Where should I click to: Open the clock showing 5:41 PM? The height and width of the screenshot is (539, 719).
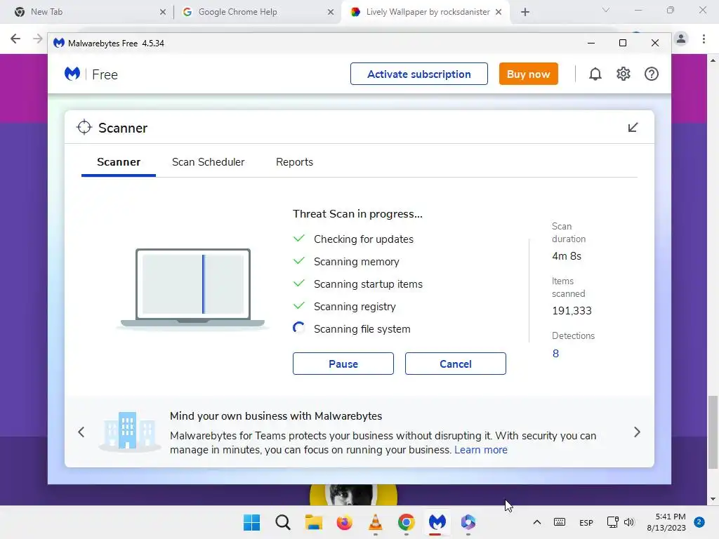pos(666,522)
